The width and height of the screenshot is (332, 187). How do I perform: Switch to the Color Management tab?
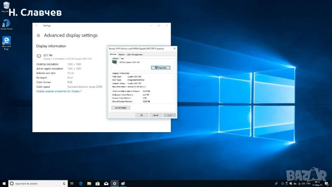[134, 54]
